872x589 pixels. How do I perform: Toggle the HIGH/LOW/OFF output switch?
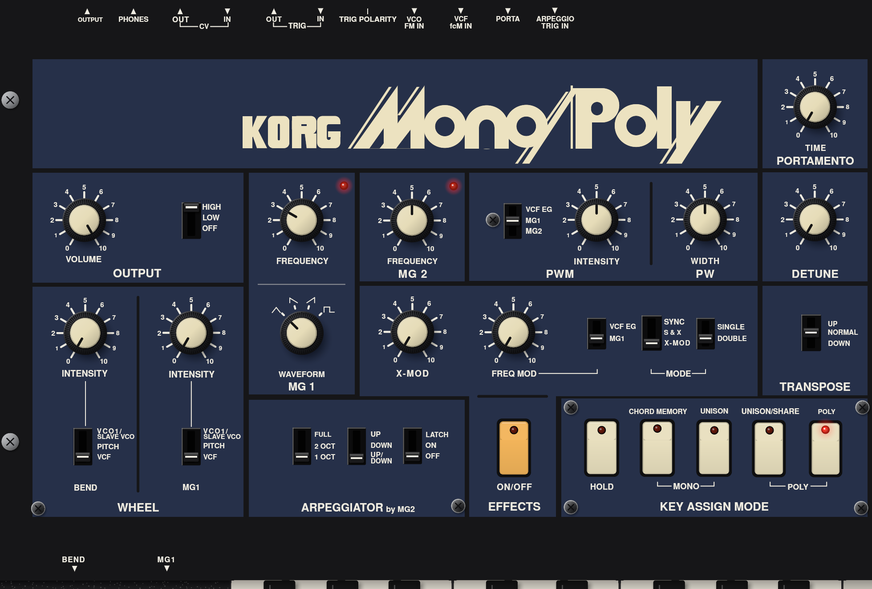pos(191,220)
